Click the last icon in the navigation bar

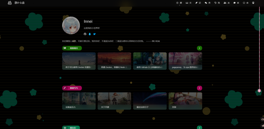pos(253,3)
